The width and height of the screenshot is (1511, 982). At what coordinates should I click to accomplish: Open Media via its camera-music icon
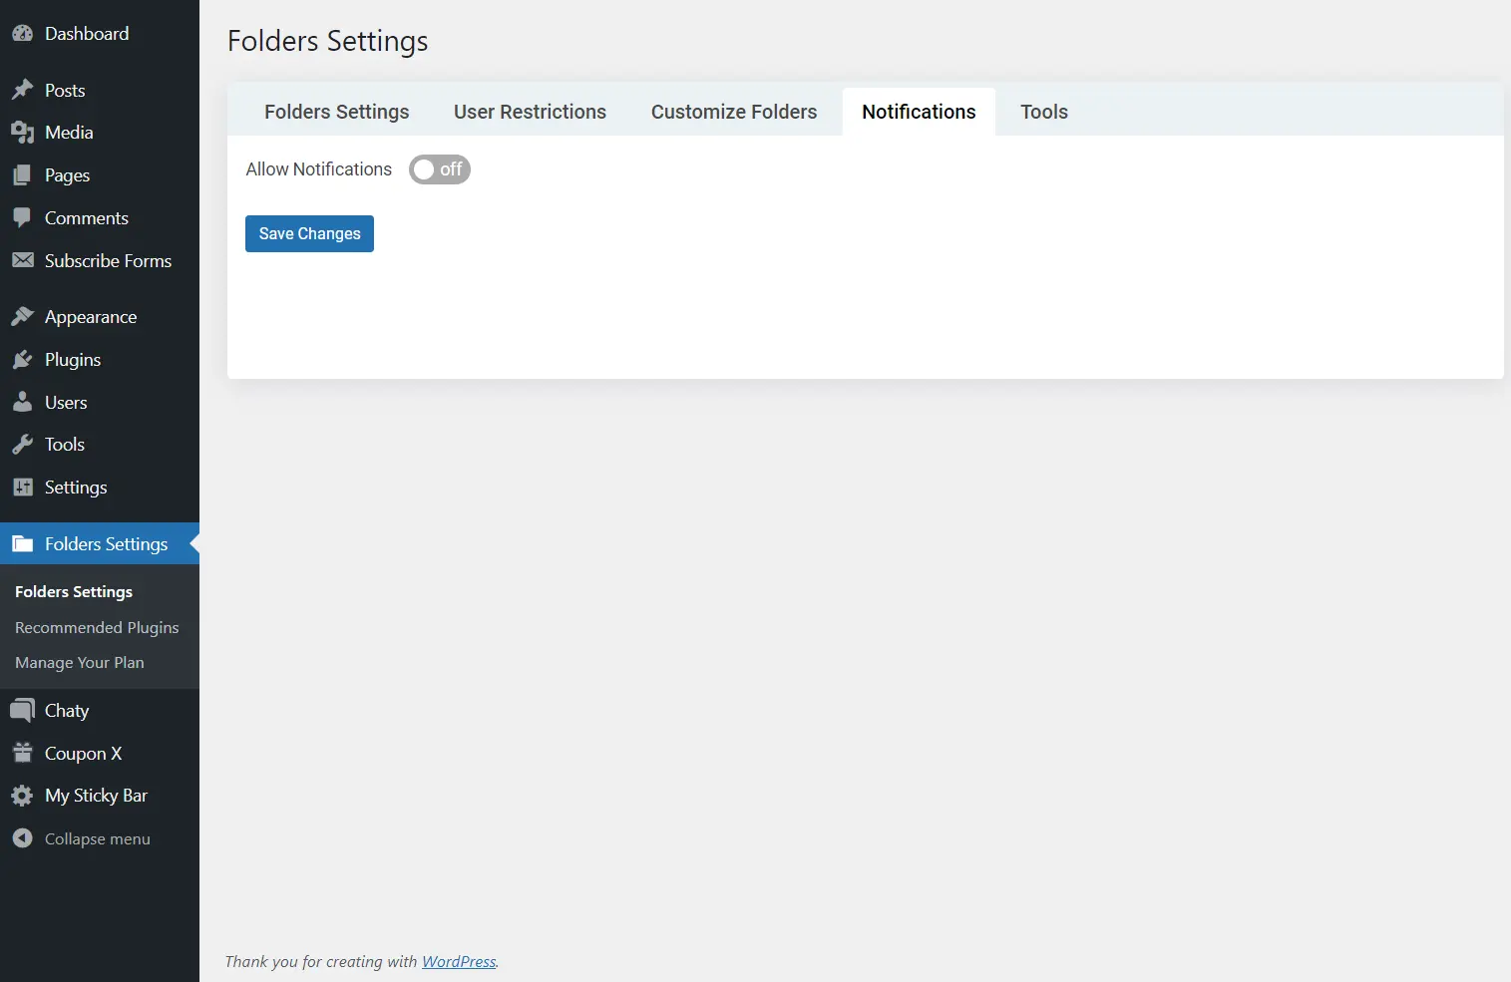pos(22,133)
